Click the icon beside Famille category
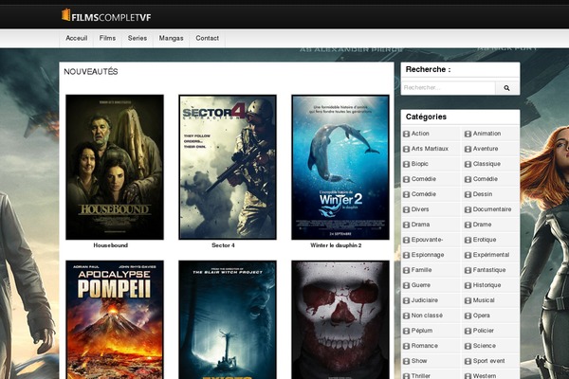Screen dimensions: 569x379 click(x=407, y=270)
